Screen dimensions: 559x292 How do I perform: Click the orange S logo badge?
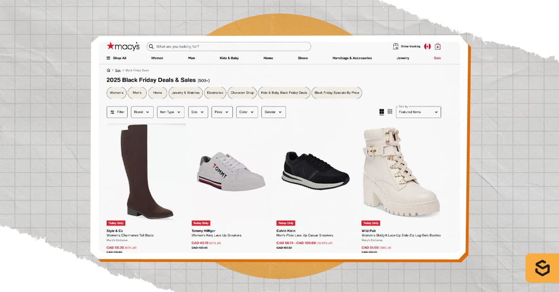tap(542, 268)
